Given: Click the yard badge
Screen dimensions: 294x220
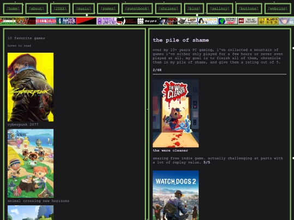Looking at the screenshot, I should point(147,21).
